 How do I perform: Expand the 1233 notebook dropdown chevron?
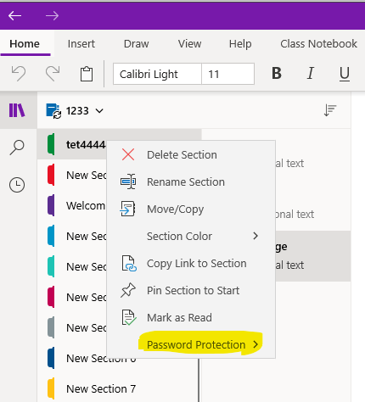[99, 110]
